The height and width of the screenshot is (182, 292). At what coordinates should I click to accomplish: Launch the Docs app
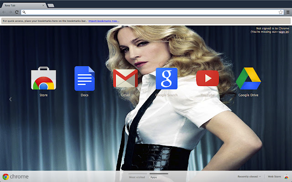pyautogui.click(x=84, y=78)
